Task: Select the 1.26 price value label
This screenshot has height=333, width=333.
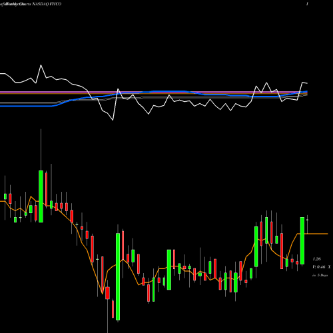Action: [317, 259]
